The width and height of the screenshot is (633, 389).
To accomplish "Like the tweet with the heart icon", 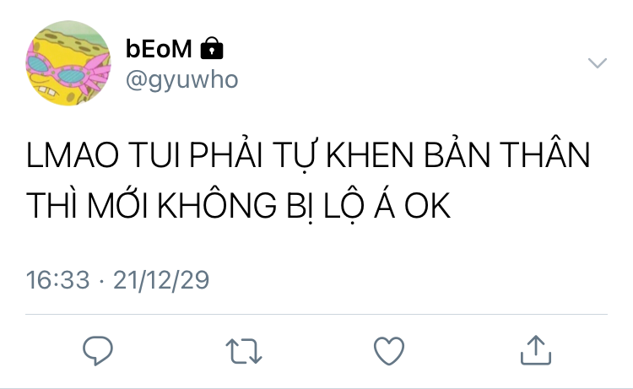I will pyautogui.click(x=389, y=351).
